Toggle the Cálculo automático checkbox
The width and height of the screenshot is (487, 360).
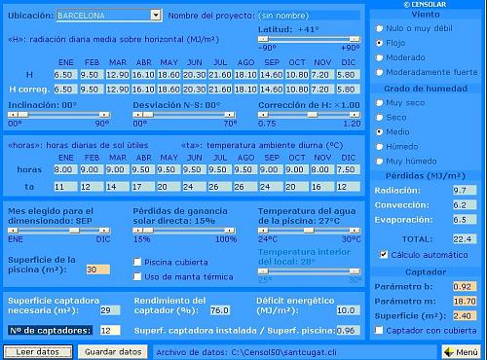click(384, 254)
